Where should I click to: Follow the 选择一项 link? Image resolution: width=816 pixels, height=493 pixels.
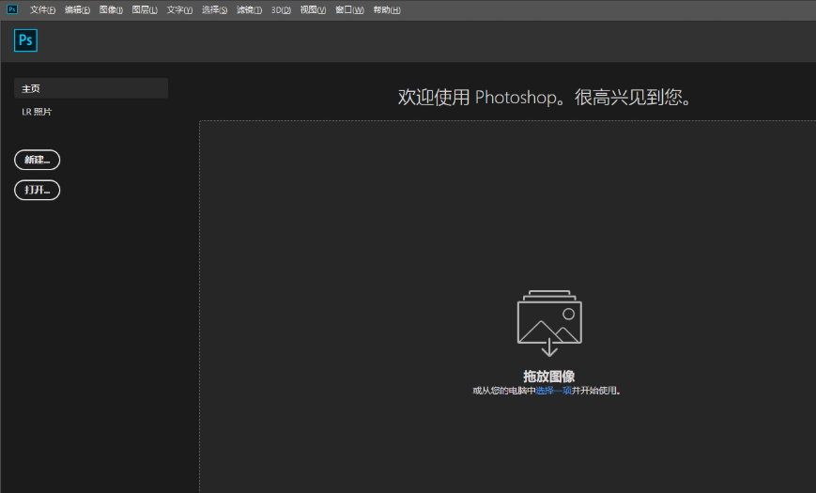click(554, 391)
